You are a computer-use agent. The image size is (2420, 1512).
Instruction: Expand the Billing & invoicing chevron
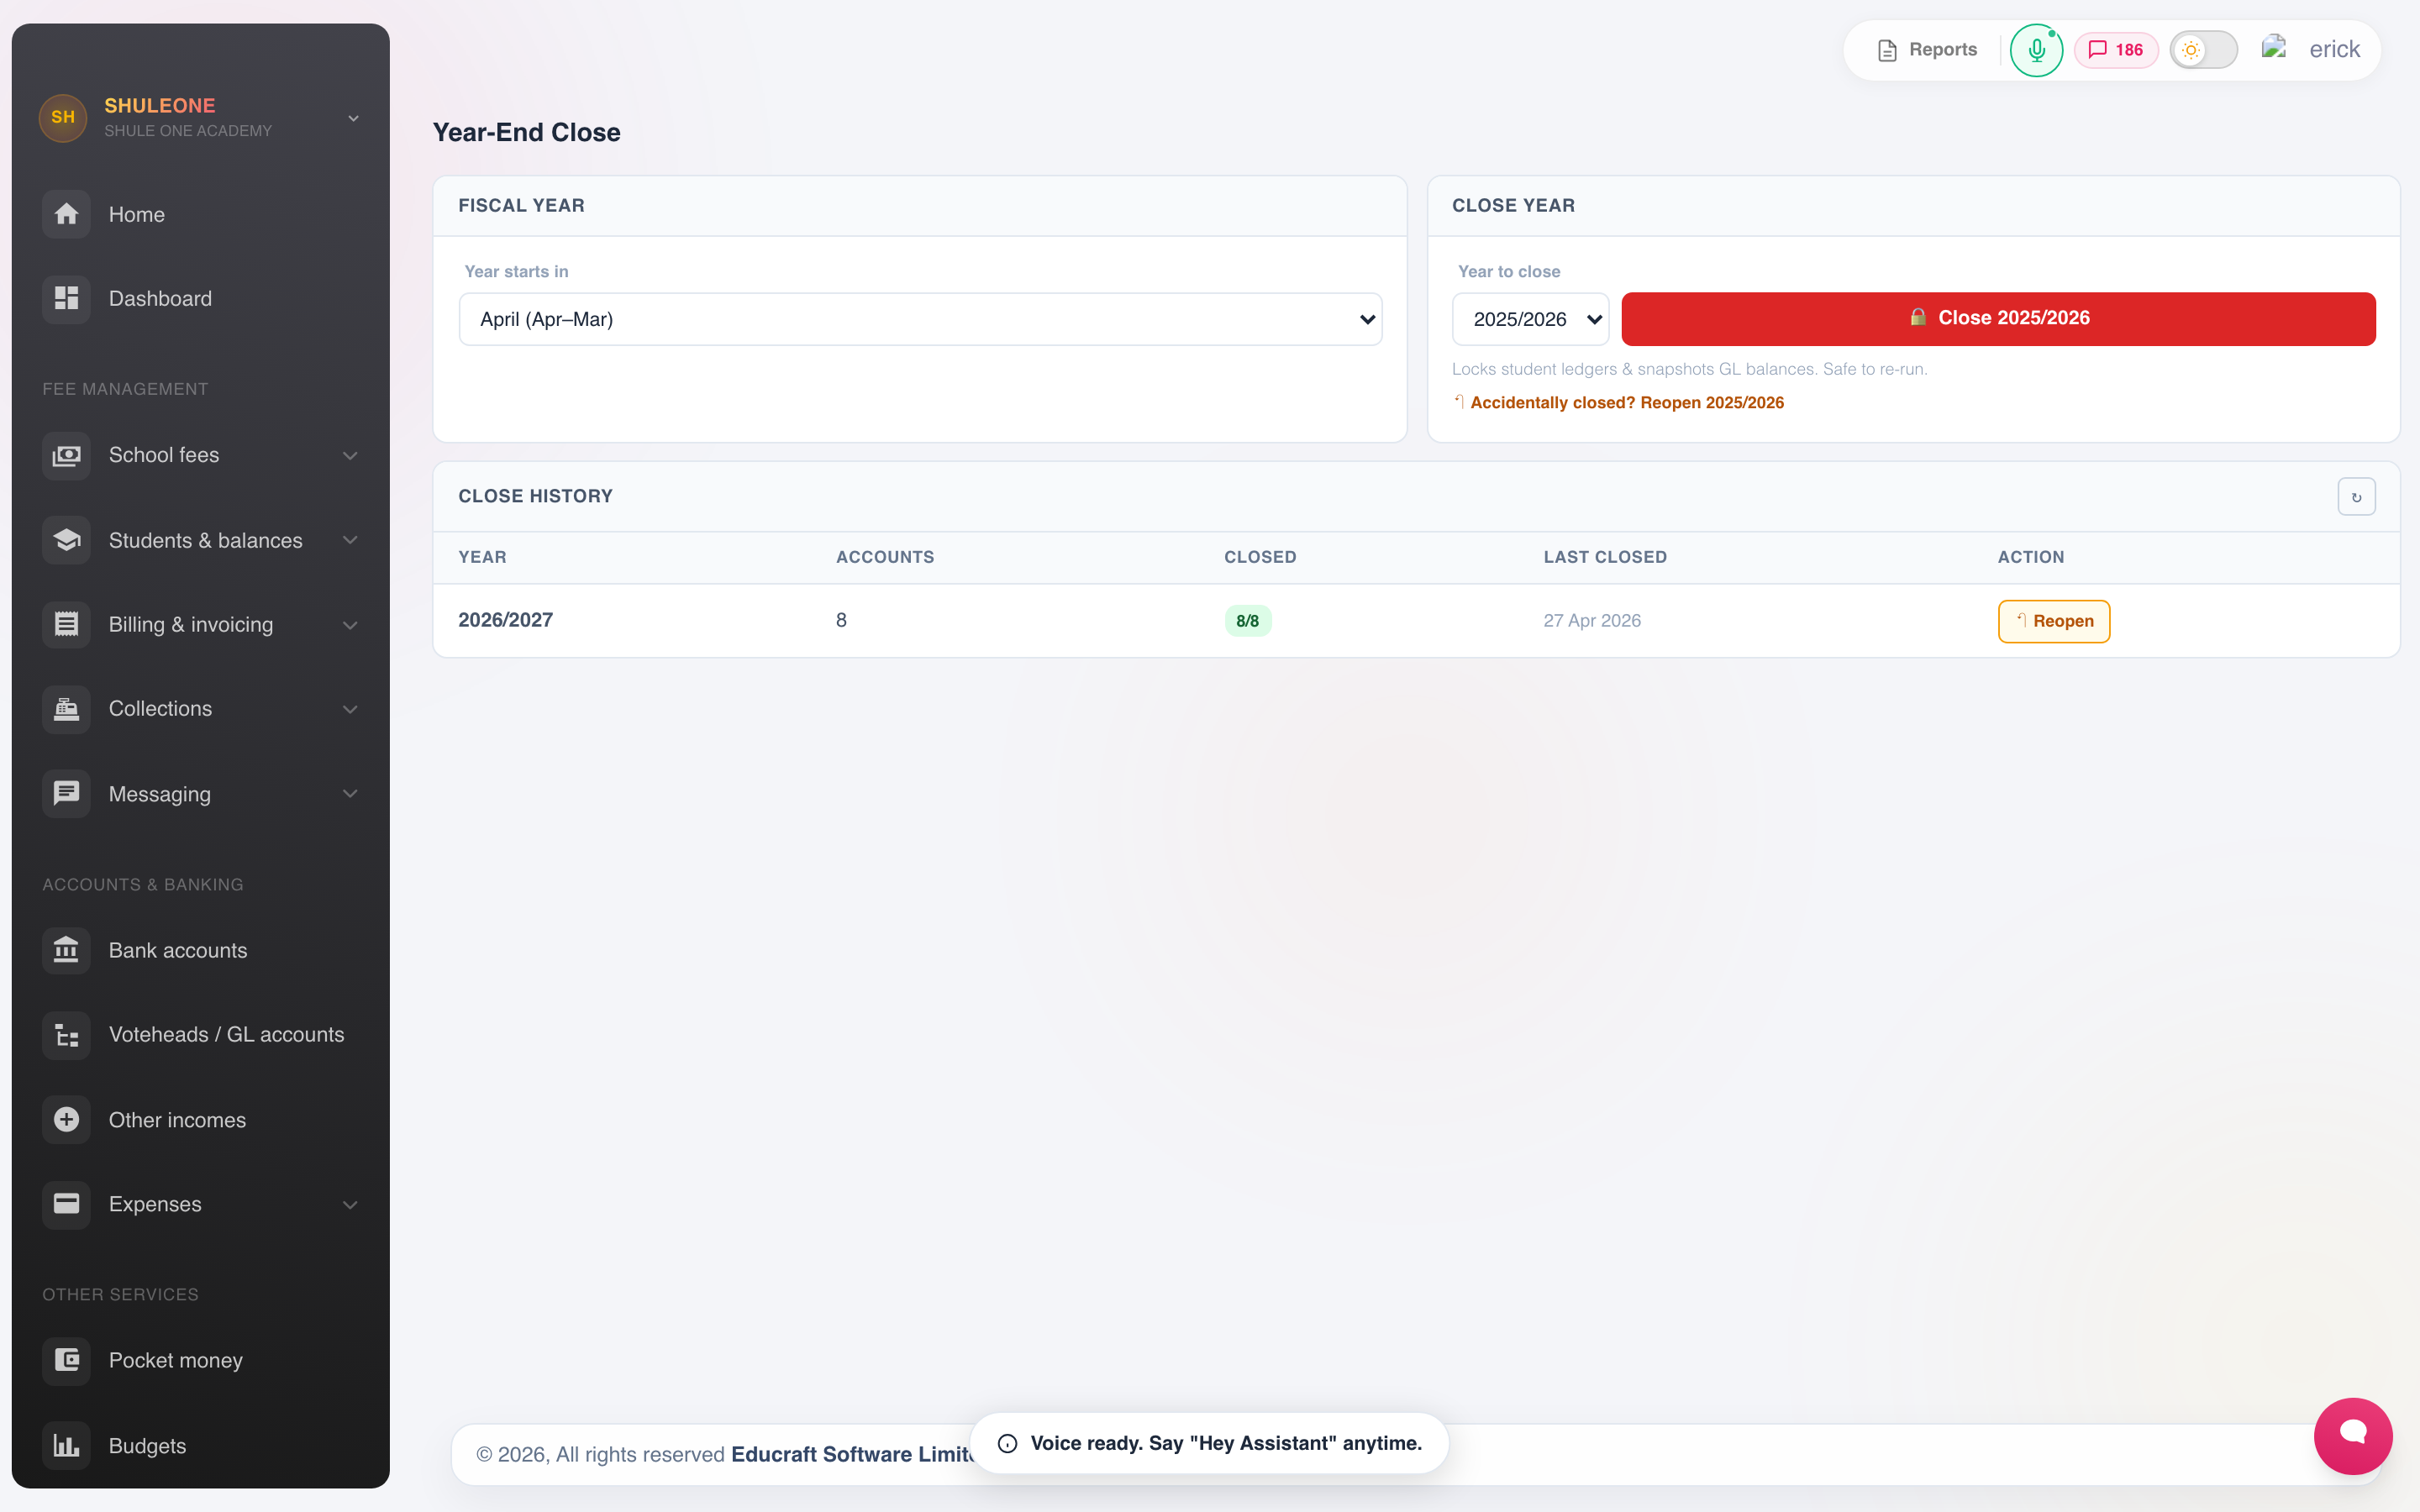pos(350,625)
